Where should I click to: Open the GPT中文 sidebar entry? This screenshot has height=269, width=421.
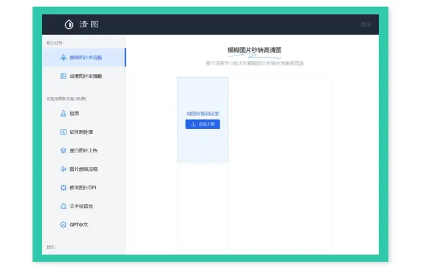point(79,224)
